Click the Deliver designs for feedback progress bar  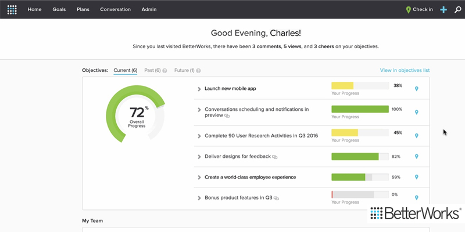[x=359, y=157]
